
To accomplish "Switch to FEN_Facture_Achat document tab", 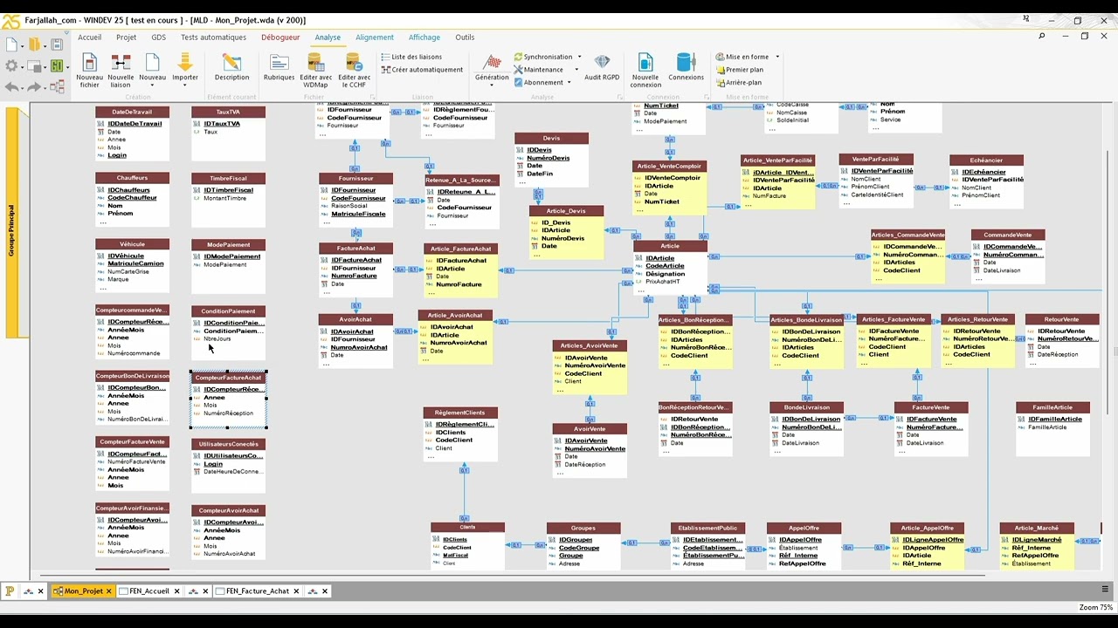I will [258, 591].
